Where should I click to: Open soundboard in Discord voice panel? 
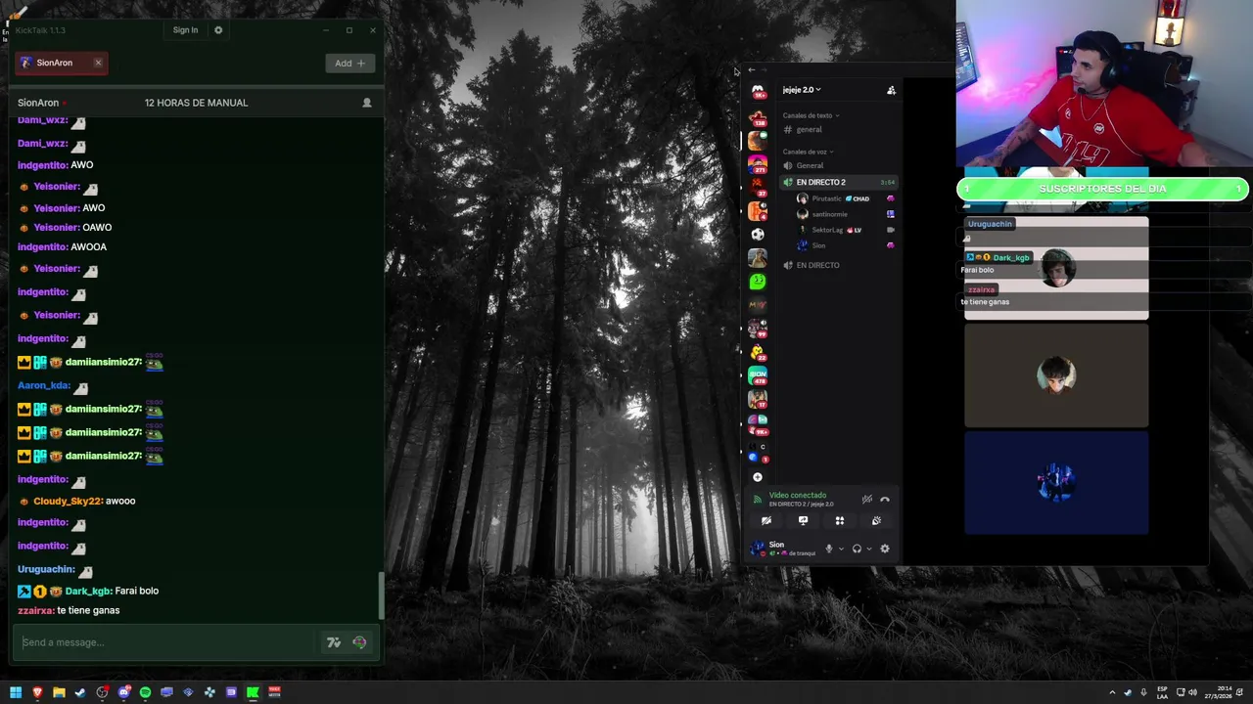(877, 521)
